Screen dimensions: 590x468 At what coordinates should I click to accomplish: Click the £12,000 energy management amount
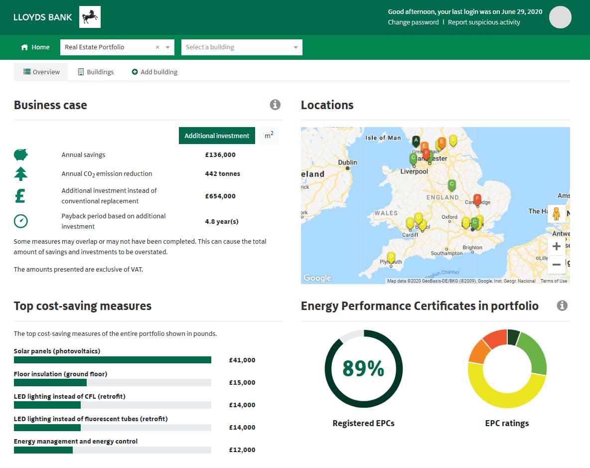[242, 450]
